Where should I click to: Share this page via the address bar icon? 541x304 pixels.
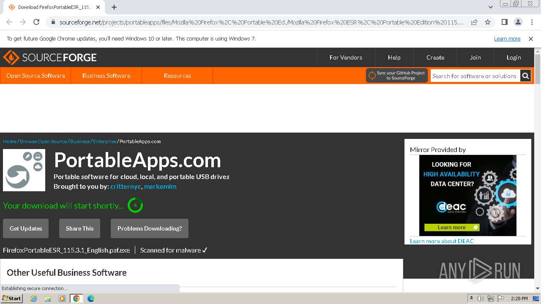474,22
